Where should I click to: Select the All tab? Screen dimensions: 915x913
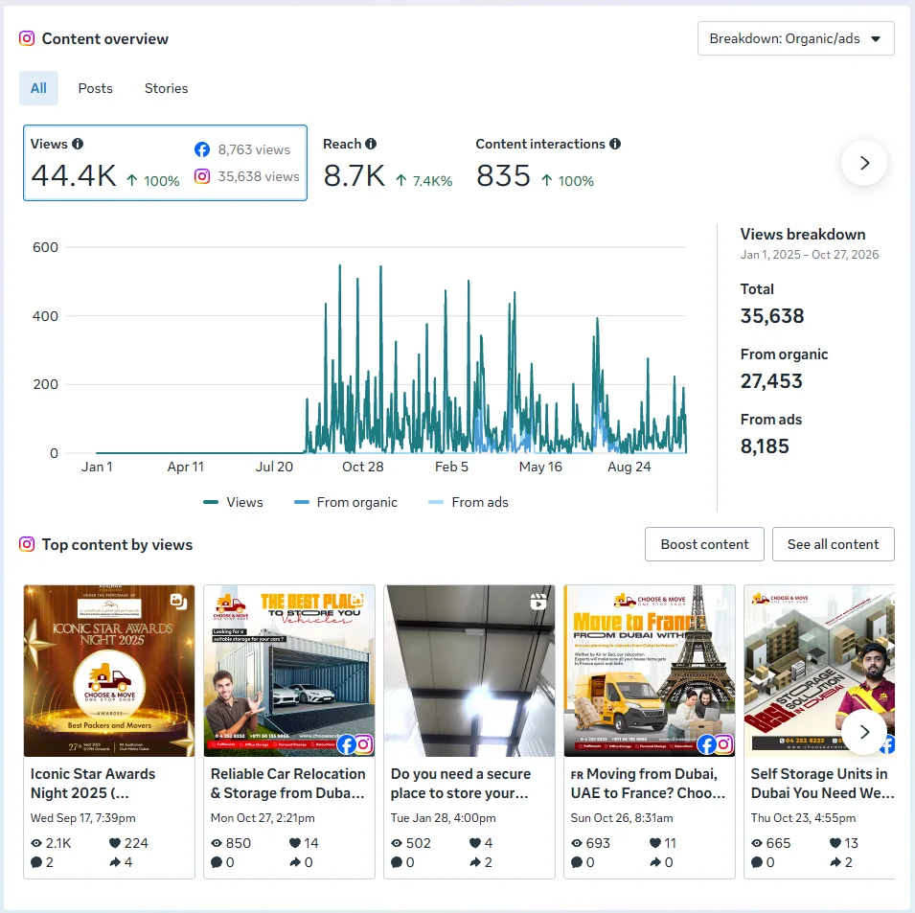coord(38,88)
